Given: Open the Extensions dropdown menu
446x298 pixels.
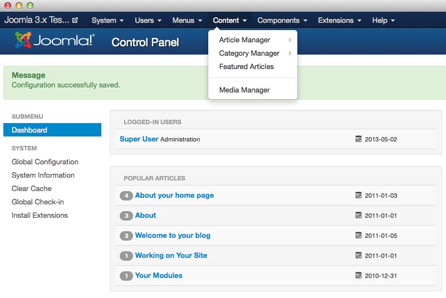Looking at the screenshot, I should point(340,21).
